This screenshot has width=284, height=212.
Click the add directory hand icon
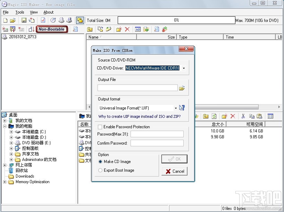click(x=108, y=29)
